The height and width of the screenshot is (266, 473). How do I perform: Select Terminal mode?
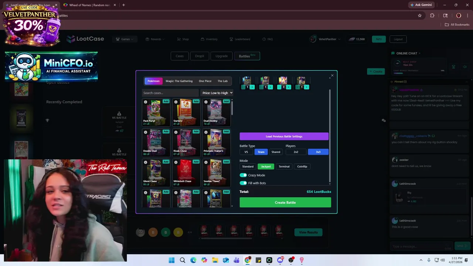pyautogui.click(x=284, y=167)
